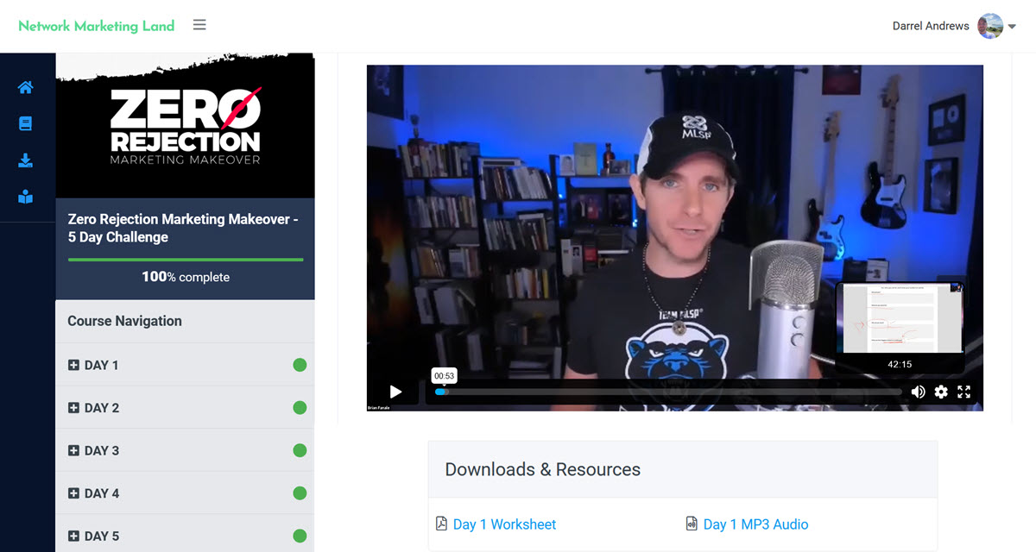Click the Darrel Andrews username
1036x552 pixels.
pos(931,26)
